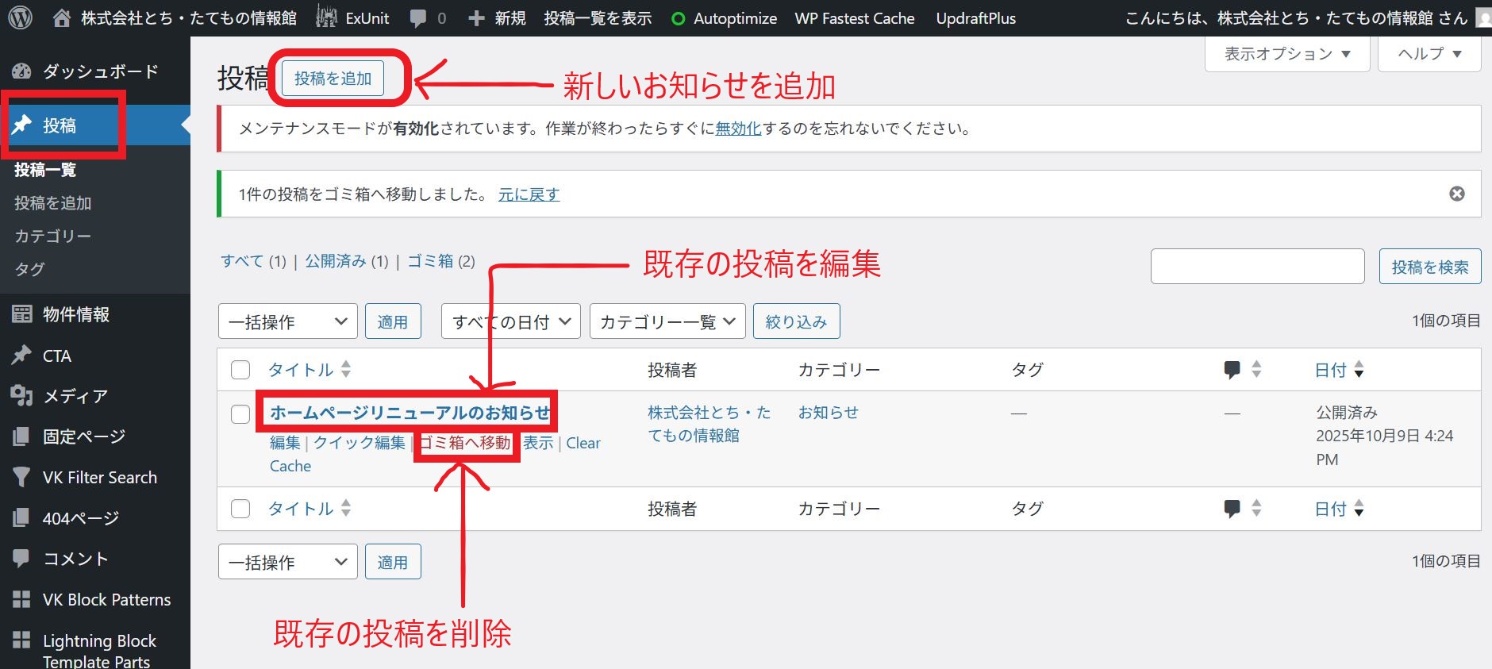Toggle select-all checkbox in table footer
Image resolution: width=1492 pixels, height=669 pixels.
coord(240,509)
